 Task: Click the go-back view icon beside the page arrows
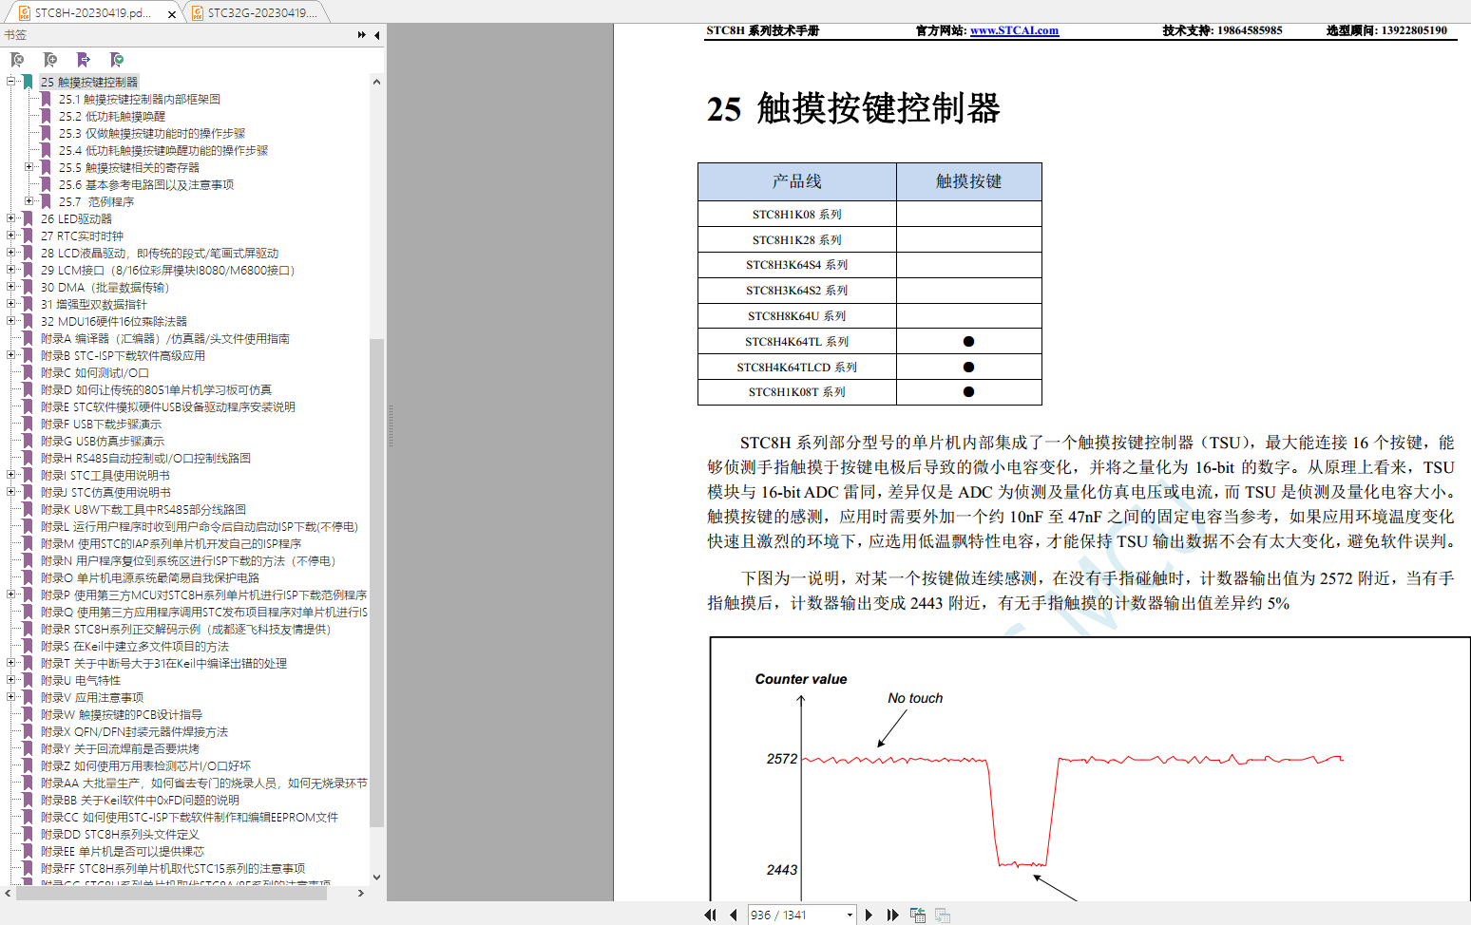tap(918, 915)
